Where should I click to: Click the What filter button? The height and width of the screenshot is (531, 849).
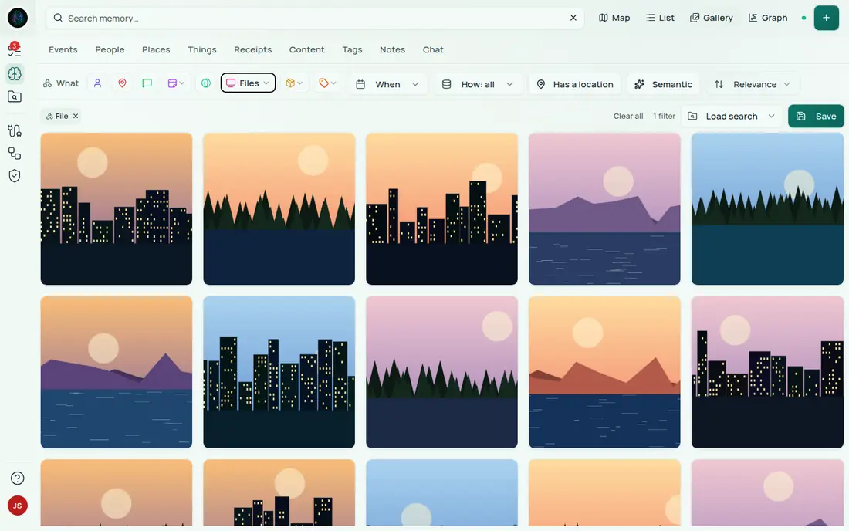(61, 83)
